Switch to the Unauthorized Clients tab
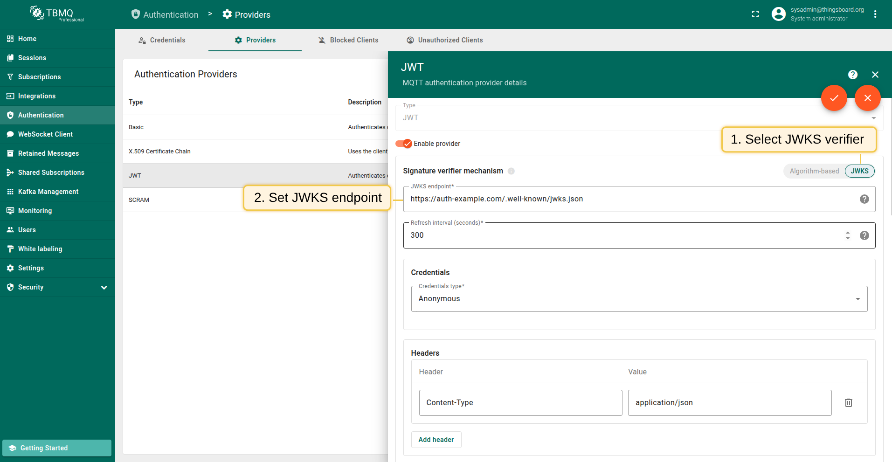Image resolution: width=892 pixels, height=462 pixels. (444, 40)
